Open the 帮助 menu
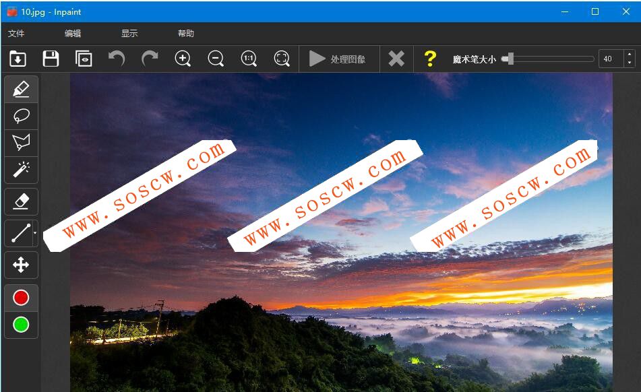The image size is (641, 392). pyautogui.click(x=186, y=34)
